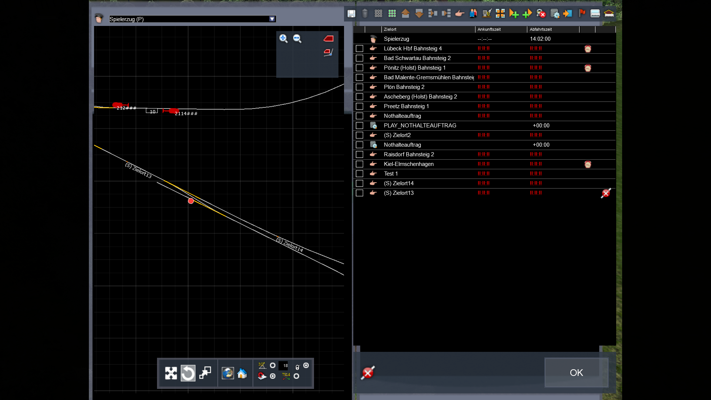Click the move instruction up arrow icon

[405, 14]
